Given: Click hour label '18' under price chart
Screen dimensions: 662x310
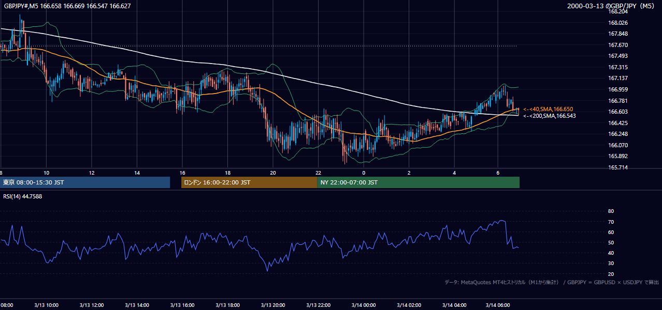Looking at the screenshot, I should tap(228, 173).
